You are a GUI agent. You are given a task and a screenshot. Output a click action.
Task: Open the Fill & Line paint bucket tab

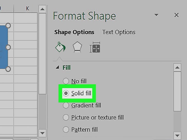point(60,47)
